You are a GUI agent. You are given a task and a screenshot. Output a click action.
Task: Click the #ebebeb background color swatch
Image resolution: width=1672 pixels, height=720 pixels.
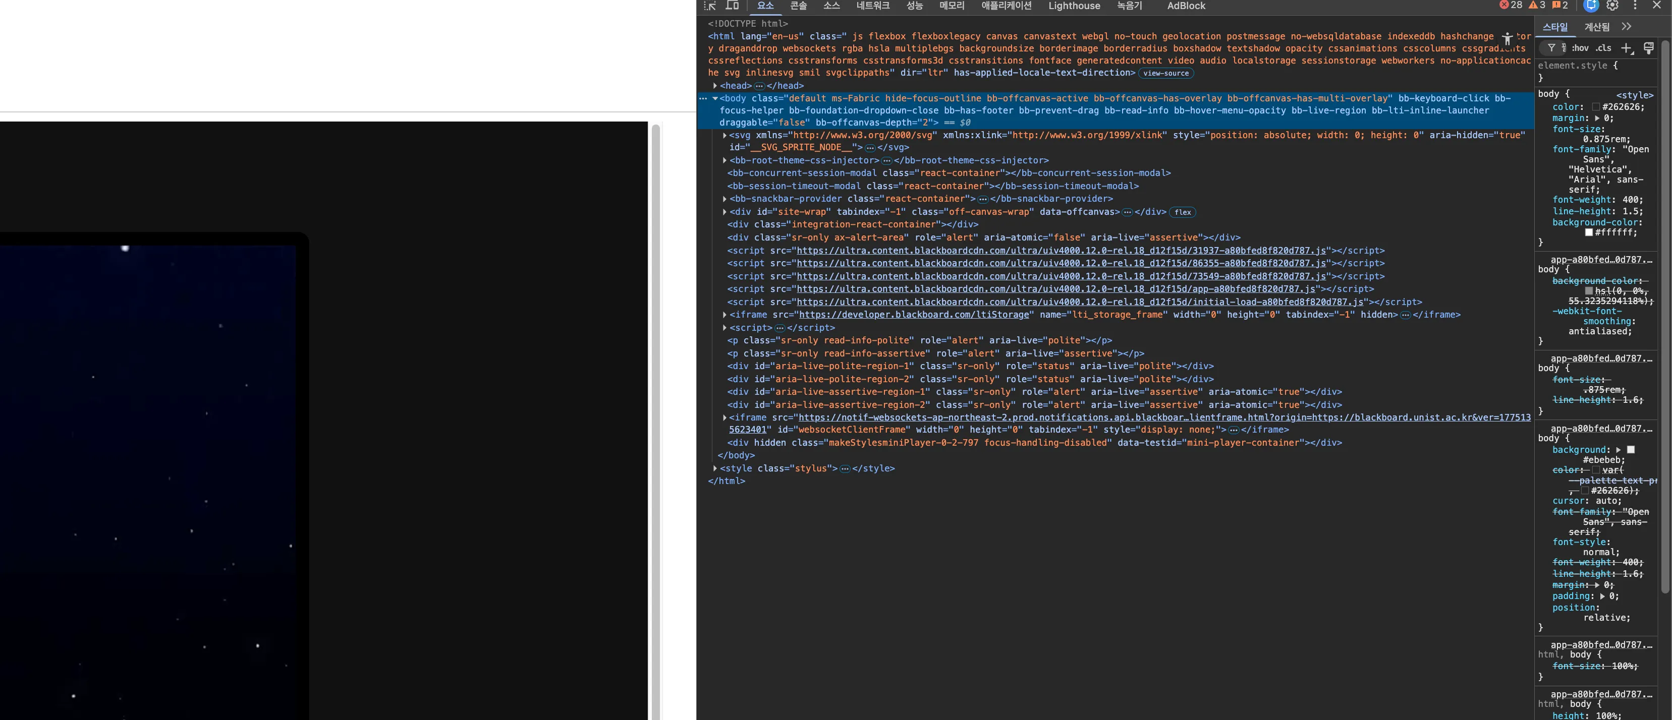coord(1631,450)
